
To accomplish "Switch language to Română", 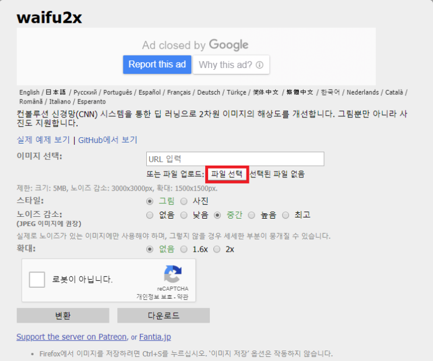I will click(31, 102).
